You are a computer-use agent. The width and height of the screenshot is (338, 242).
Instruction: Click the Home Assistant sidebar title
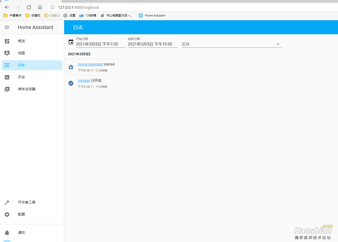click(x=35, y=27)
